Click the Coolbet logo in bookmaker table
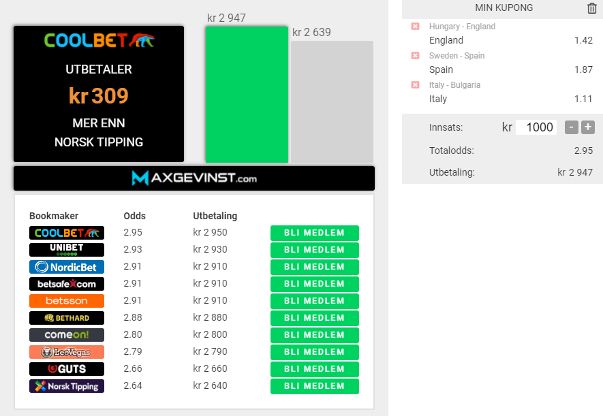Image resolution: width=603 pixels, height=416 pixels. pyautogui.click(x=67, y=233)
